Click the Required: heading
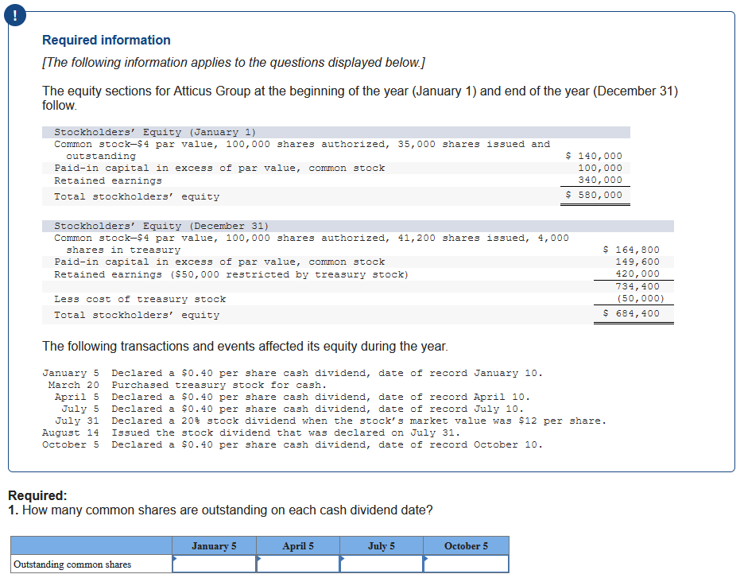This screenshot has height=578, width=744. [x=37, y=495]
